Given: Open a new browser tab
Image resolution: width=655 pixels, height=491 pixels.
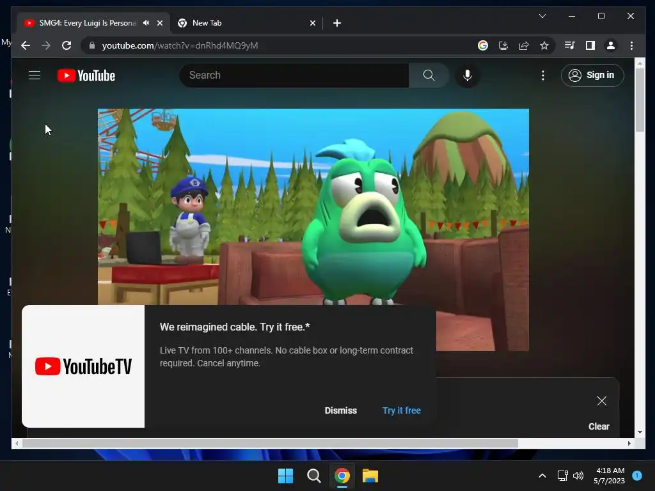Looking at the screenshot, I should pos(337,23).
